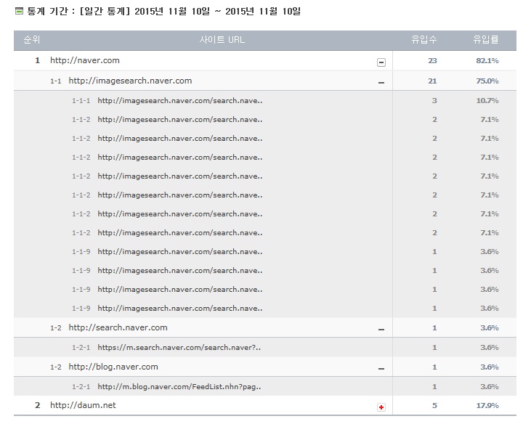
Task: Click the 사이트 URL column header
Action: tap(222, 40)
